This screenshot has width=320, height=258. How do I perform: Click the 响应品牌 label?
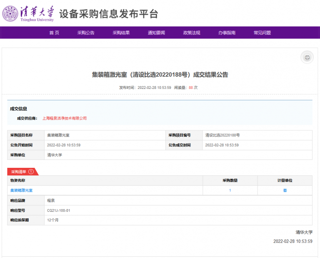point(18,200)
